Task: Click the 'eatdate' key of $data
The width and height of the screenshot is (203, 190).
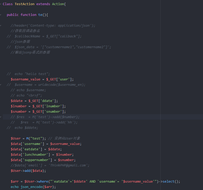Action: tap(32, 149)
